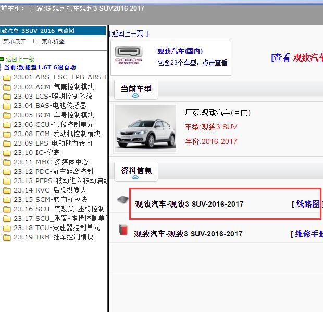Select 23.16 SCU_驾驶员-座椅控制 in tree
This screenshot has width=323, height=312.
[x=60, y=209]
